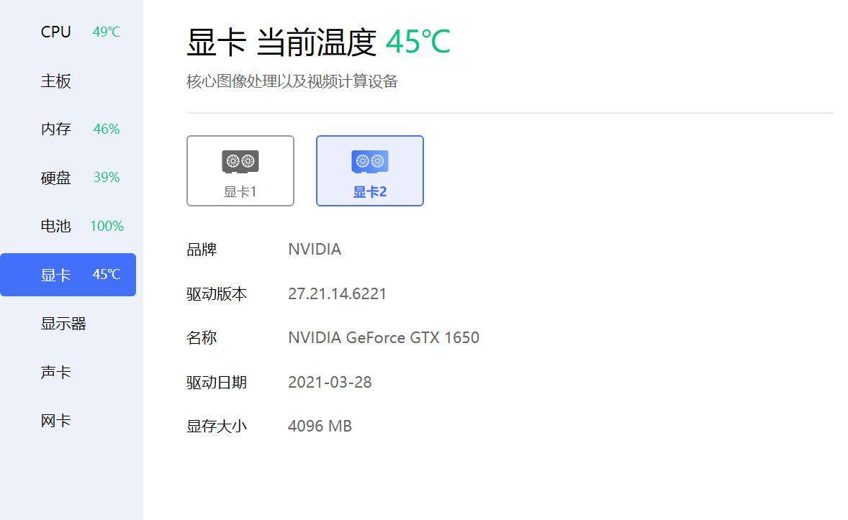This screenshot has height=520, width=848.
Task: Click the blue GPU icon for 显卡2
Action: click(x=370, y=162)
